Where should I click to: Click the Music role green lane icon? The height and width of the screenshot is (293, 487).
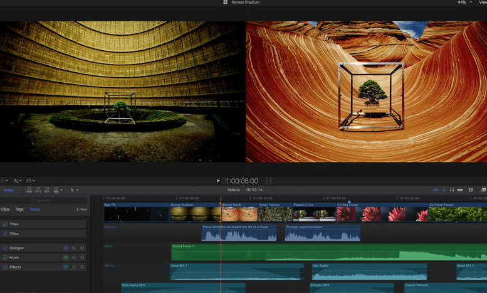tap(66, 257)
